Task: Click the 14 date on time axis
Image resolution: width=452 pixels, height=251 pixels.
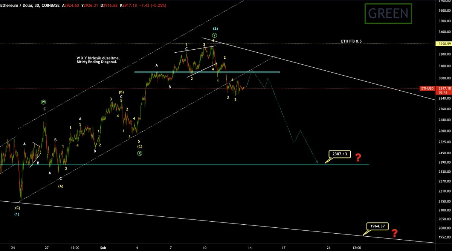Action: [x=250, y=248]
